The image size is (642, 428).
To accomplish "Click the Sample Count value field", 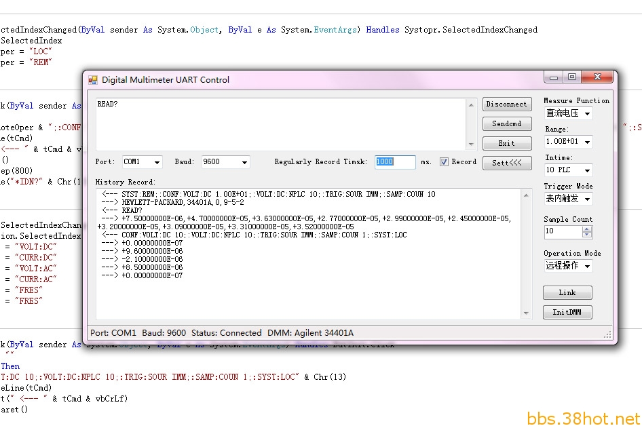I will [x=563, y=231].
